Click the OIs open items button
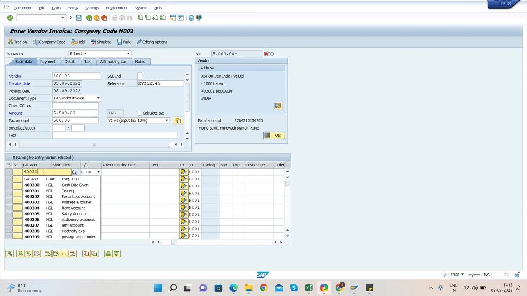Screen dimensions: 527x296 (x=274, y=135)
